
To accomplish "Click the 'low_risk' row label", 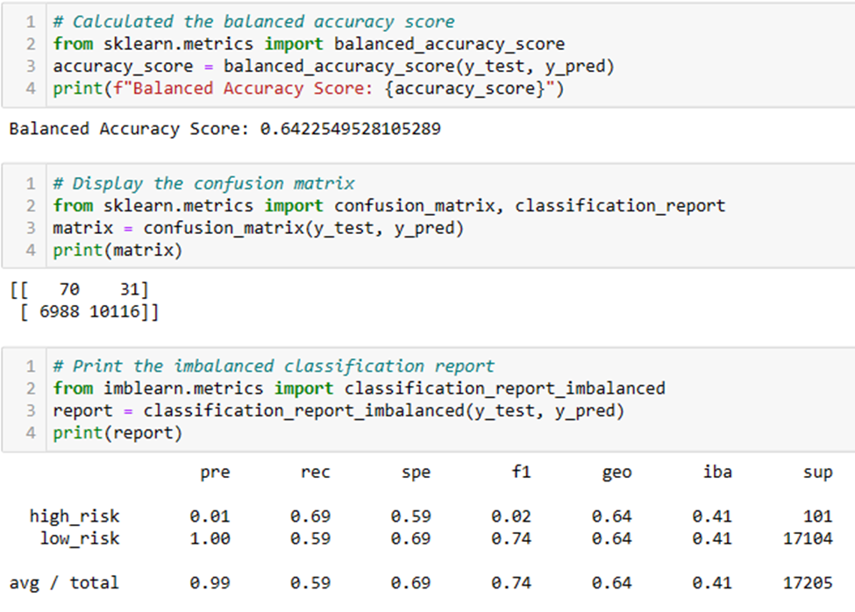I will pyautogui.click(x=80, y=538).
